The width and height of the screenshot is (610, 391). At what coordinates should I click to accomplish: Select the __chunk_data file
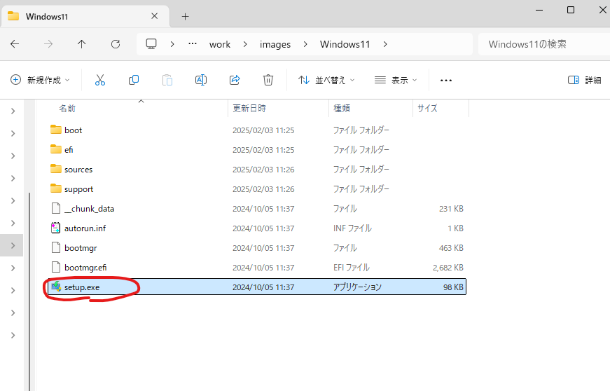(x=257, y=209)
